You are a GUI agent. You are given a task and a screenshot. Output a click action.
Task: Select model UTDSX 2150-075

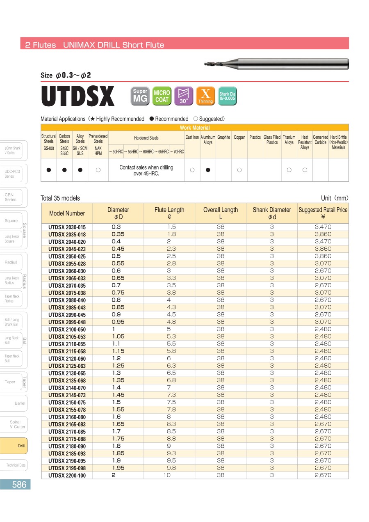(x=67, y=403)
